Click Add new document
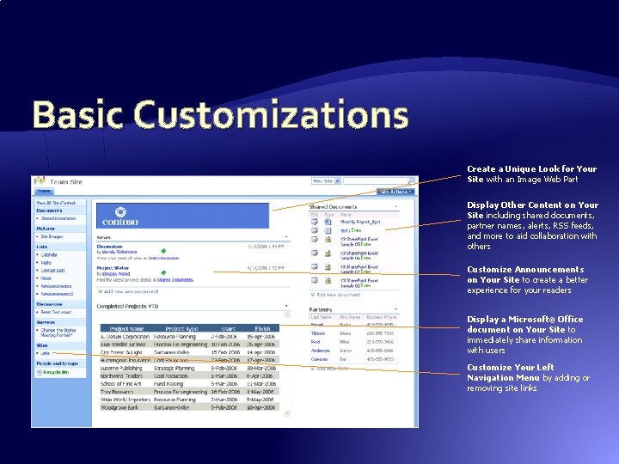 pyautogui.click(x=339, y=295)
